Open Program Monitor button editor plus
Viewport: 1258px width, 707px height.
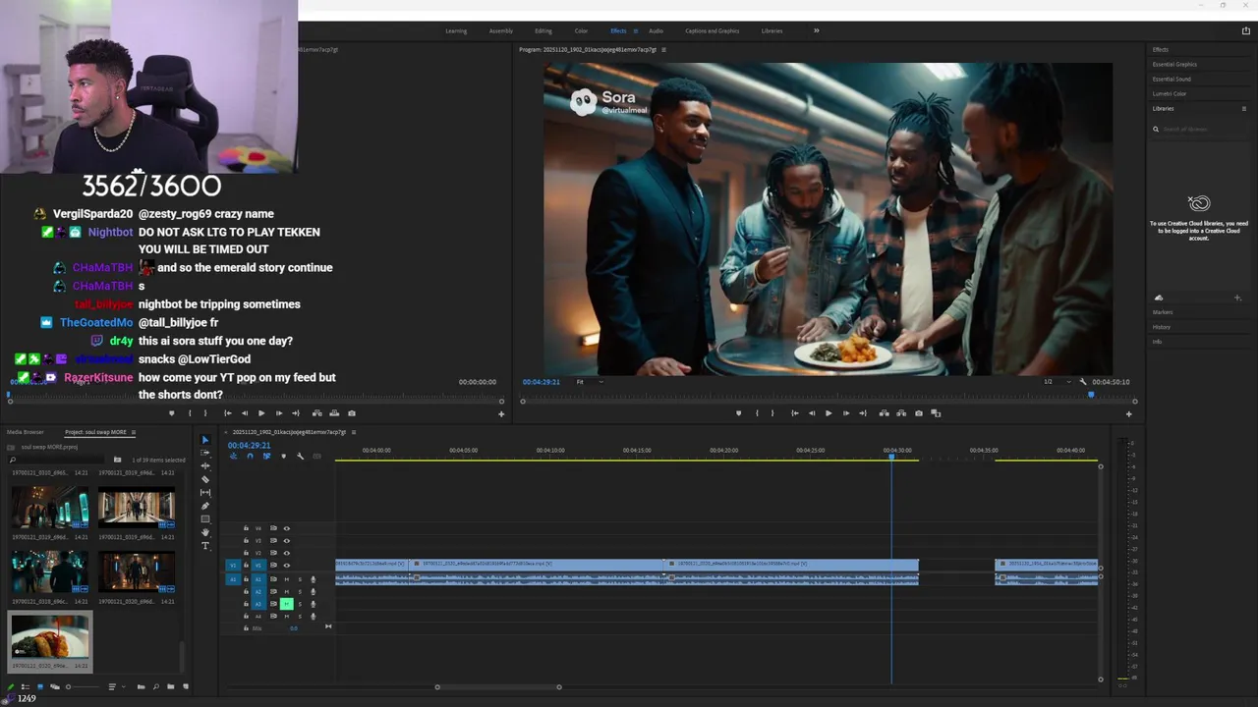(1128, 414)
